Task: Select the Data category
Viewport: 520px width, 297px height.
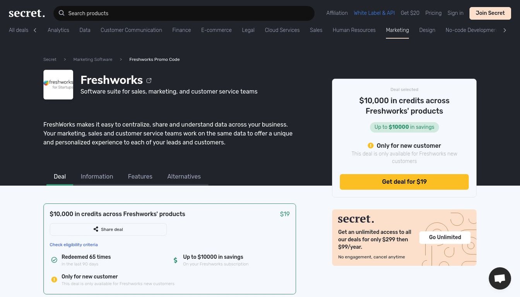Action: [x=85, y=30]
